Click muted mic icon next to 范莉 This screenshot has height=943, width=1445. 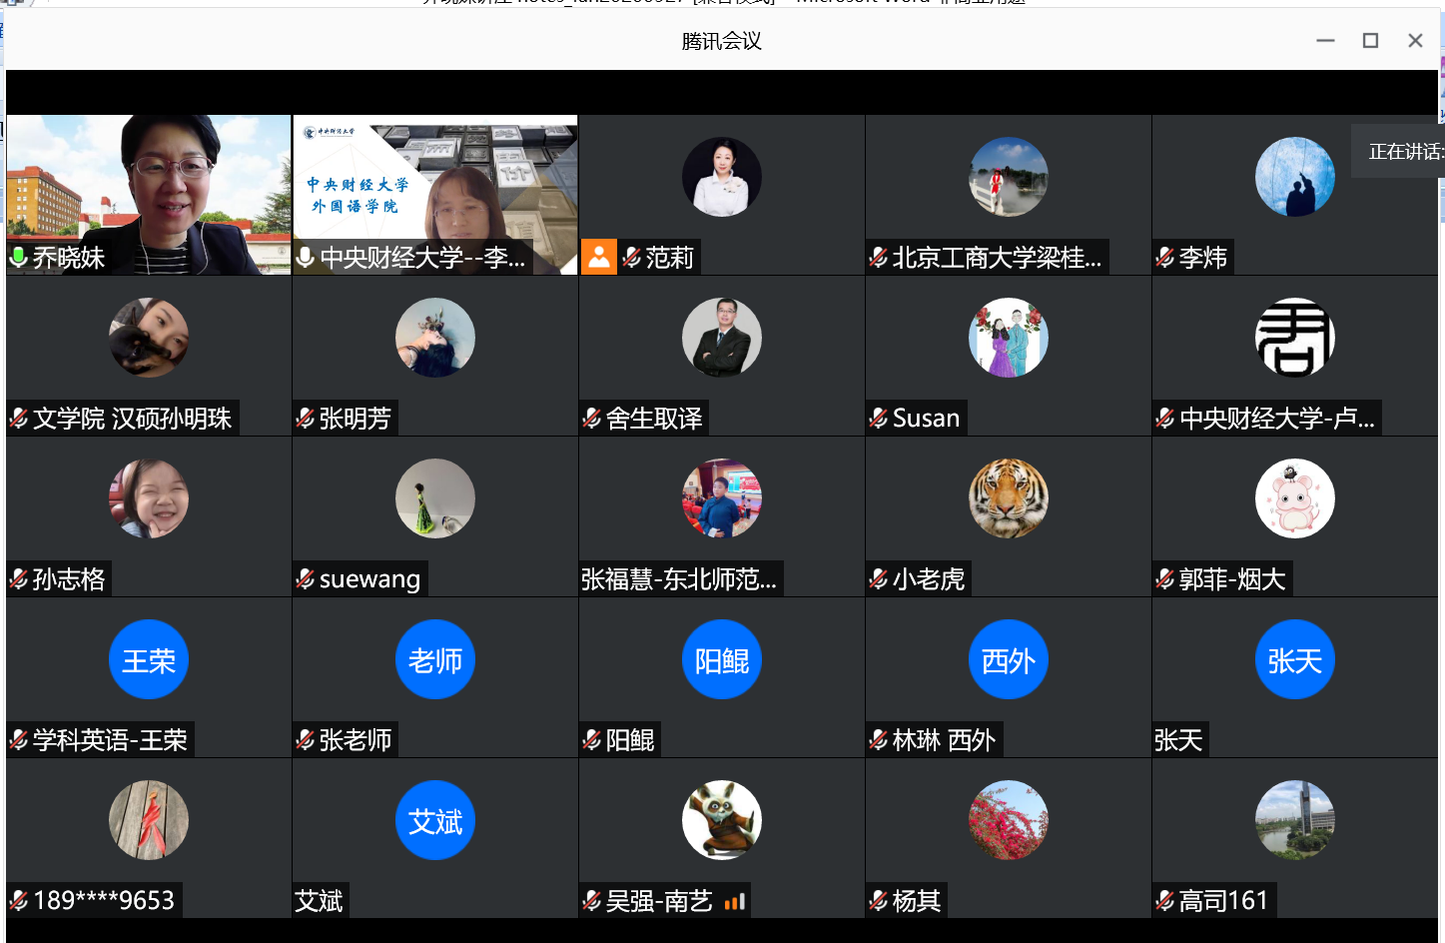coord(631,258)
